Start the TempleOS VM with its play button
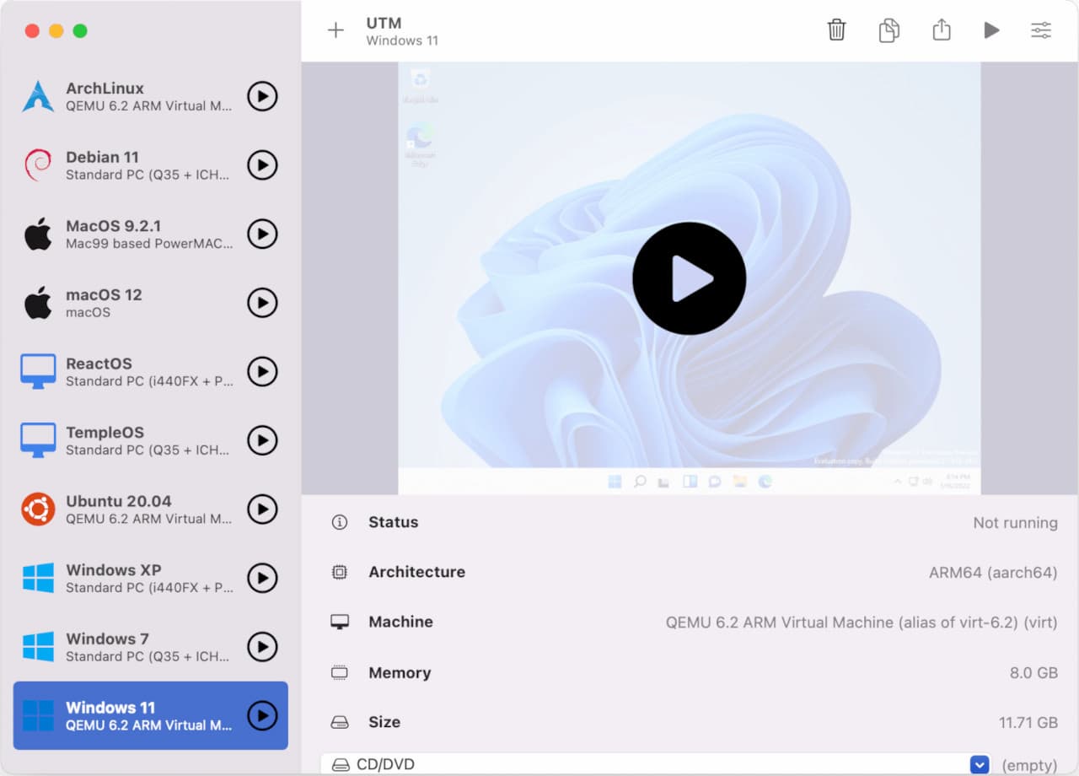 click(x=262, y=440)
